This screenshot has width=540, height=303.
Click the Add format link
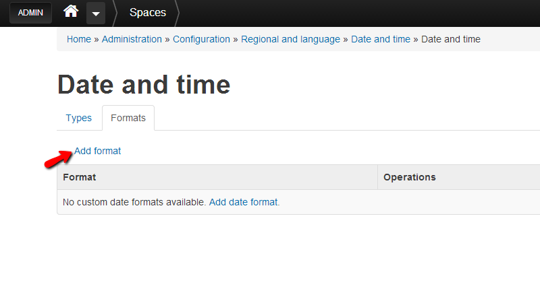click(97, 151)
